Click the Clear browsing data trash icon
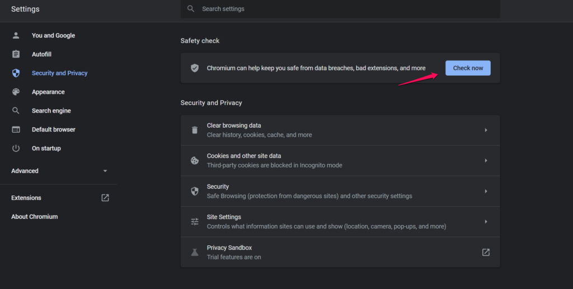The width and height of the screenshot is (573, 289). point(195,130)
